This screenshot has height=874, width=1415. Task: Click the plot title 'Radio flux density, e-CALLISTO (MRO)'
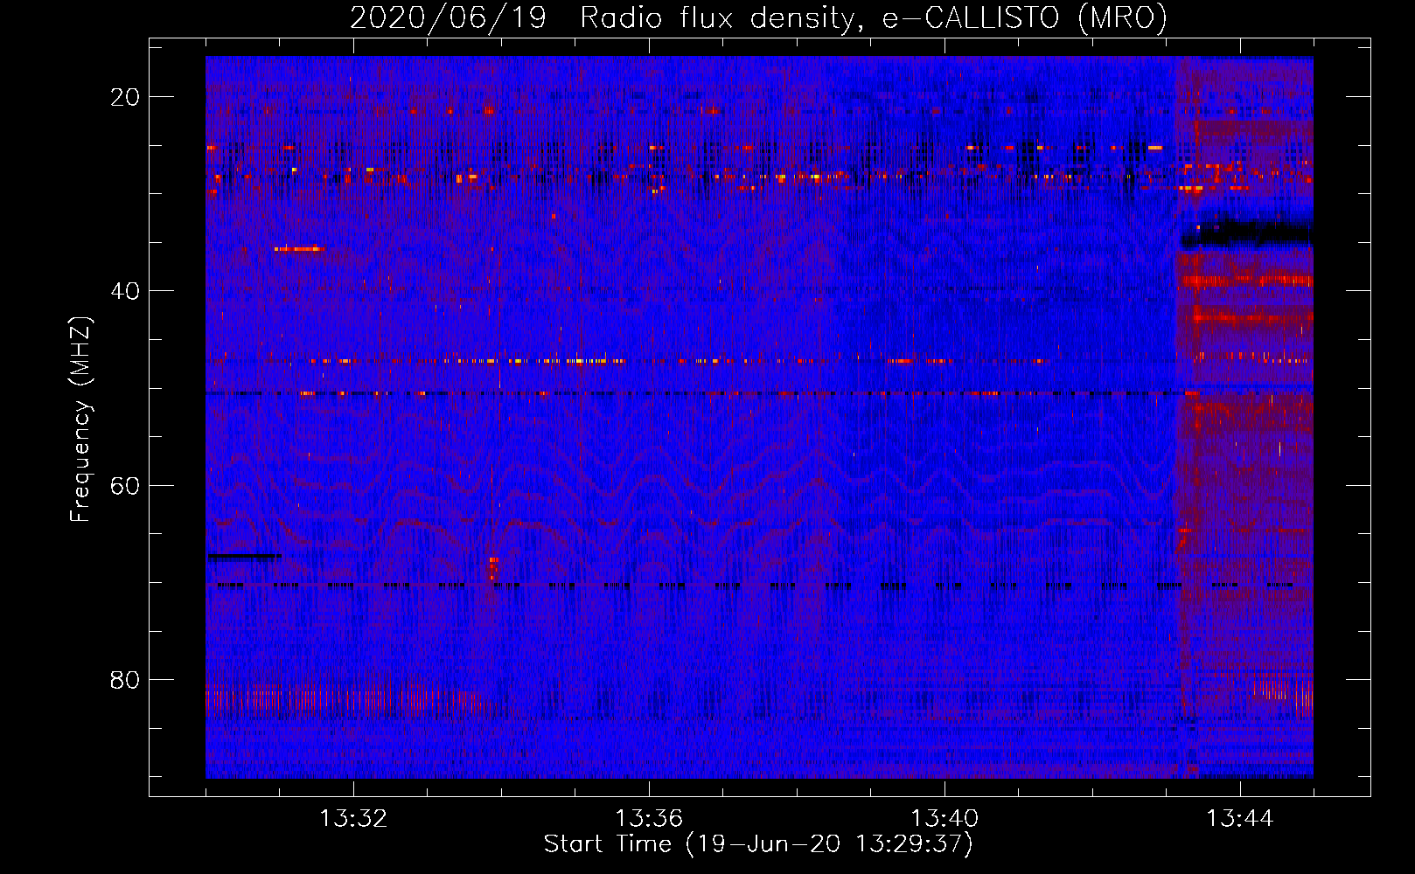pos(873,17)
